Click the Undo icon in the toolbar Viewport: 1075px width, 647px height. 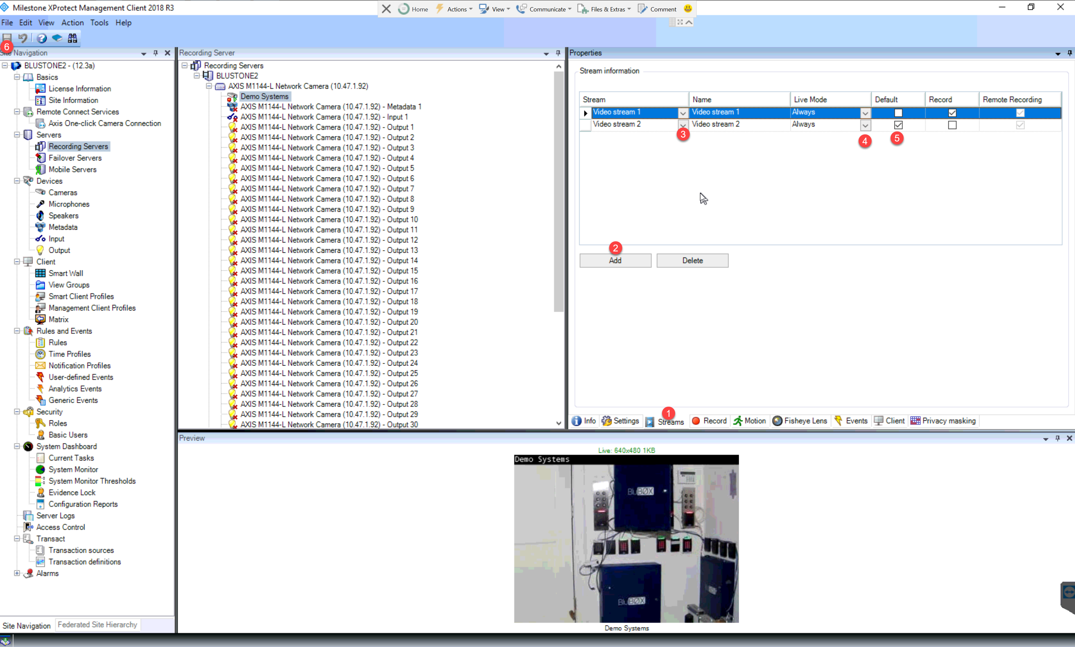click(x=23, y=38)
